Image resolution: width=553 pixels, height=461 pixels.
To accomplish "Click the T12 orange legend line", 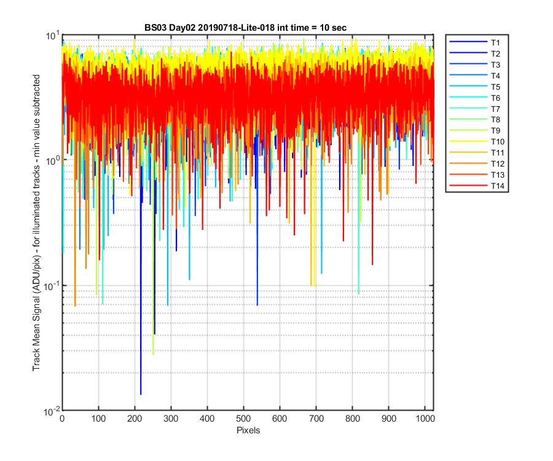I will point(468,163).
